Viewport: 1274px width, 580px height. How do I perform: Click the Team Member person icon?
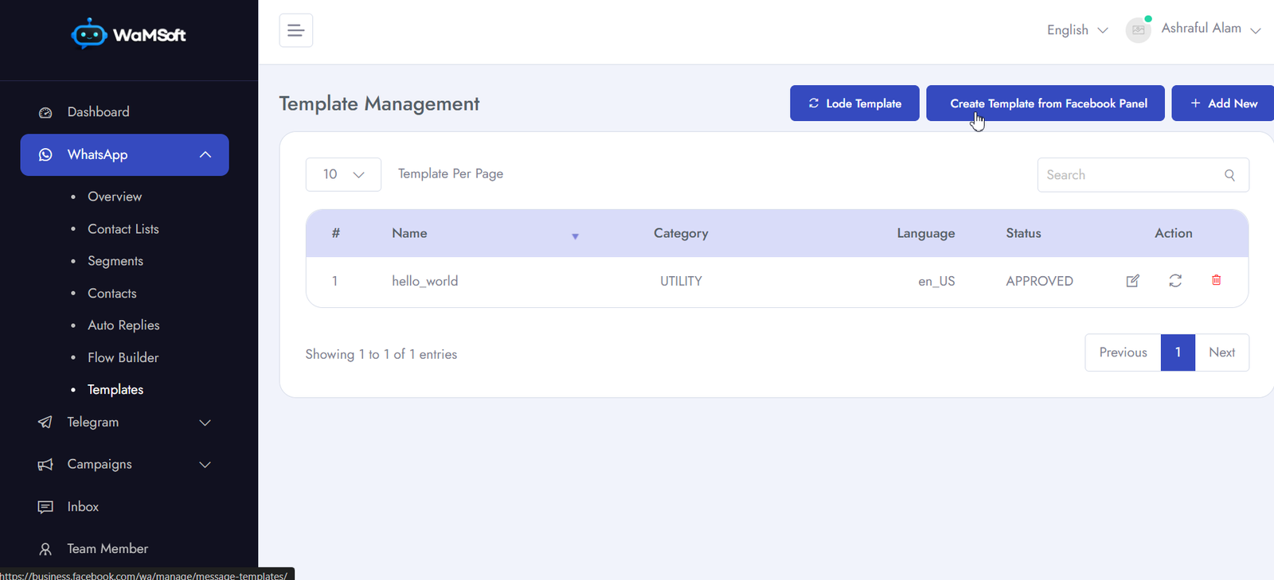(x=45, y=549)
